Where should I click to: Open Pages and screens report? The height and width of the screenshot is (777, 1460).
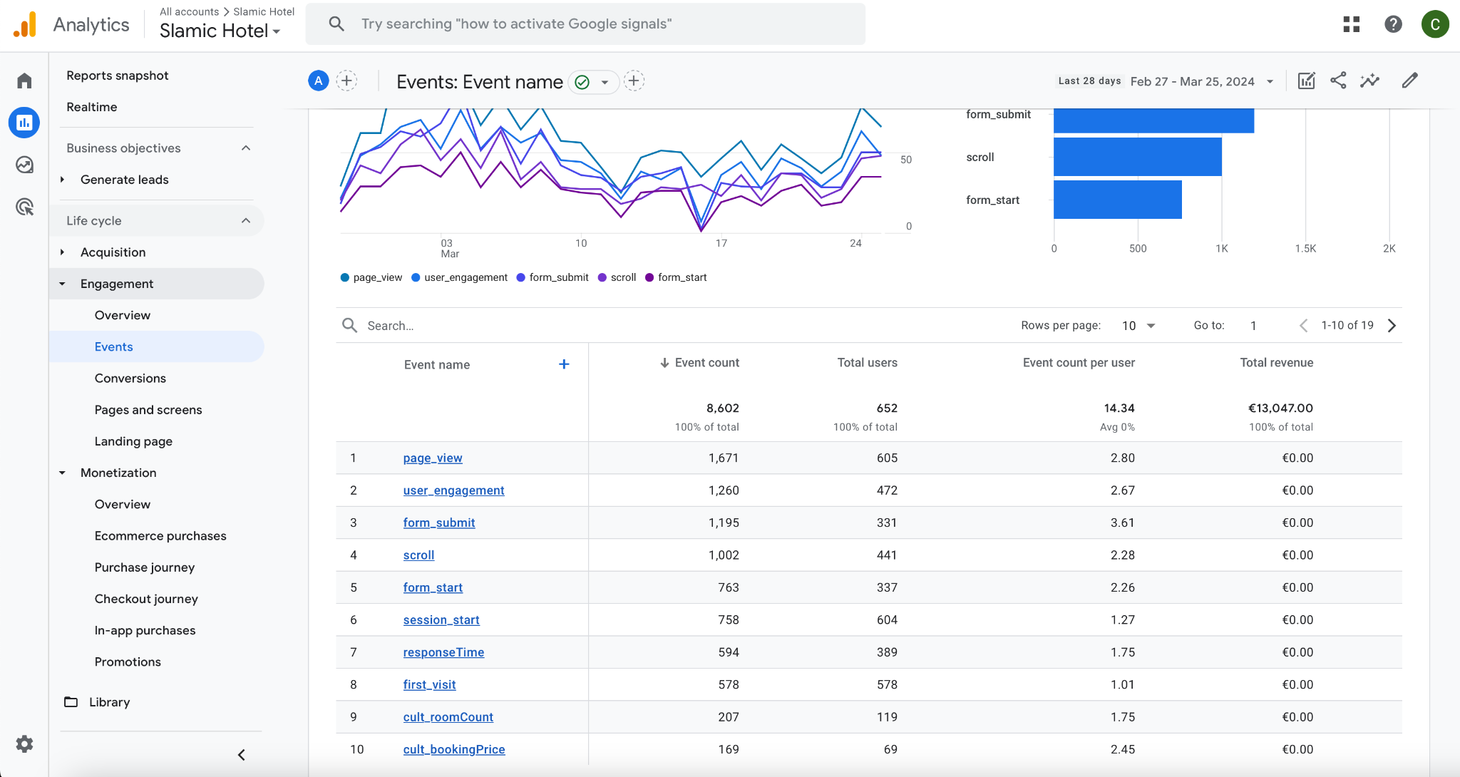tap(148, 410)
